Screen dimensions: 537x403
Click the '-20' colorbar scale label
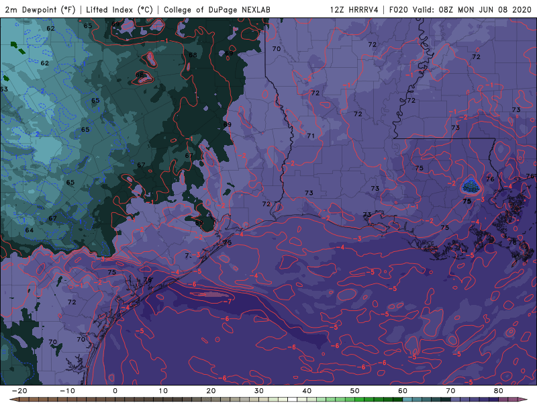coord(19,391)
